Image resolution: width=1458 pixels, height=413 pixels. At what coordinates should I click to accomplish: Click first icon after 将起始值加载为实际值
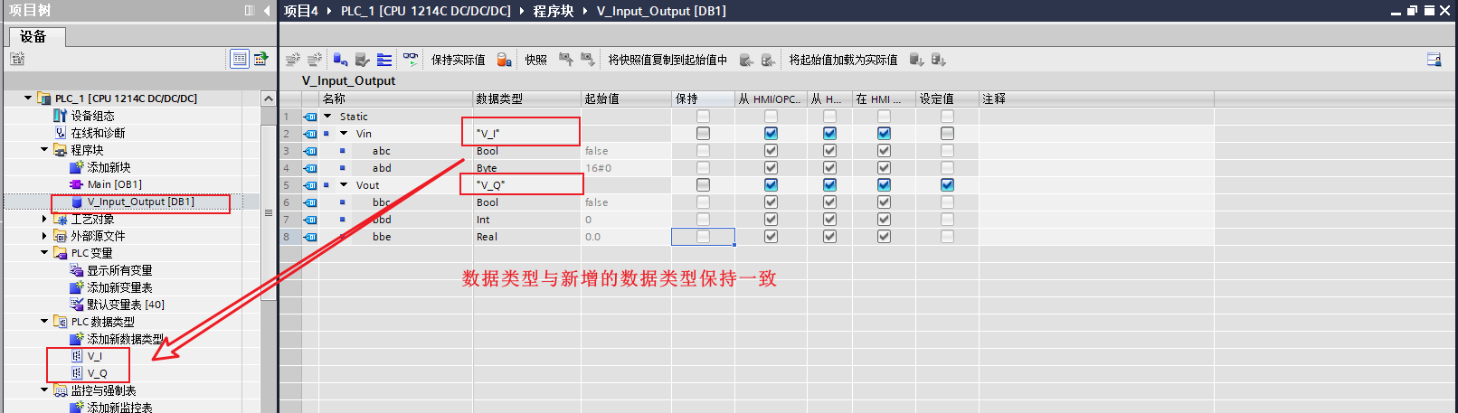coord(916,60)
